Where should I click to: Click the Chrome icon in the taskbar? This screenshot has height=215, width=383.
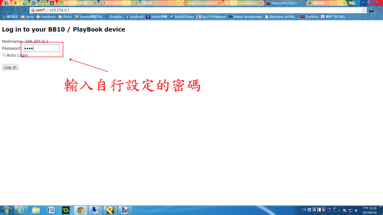[81, 210]
